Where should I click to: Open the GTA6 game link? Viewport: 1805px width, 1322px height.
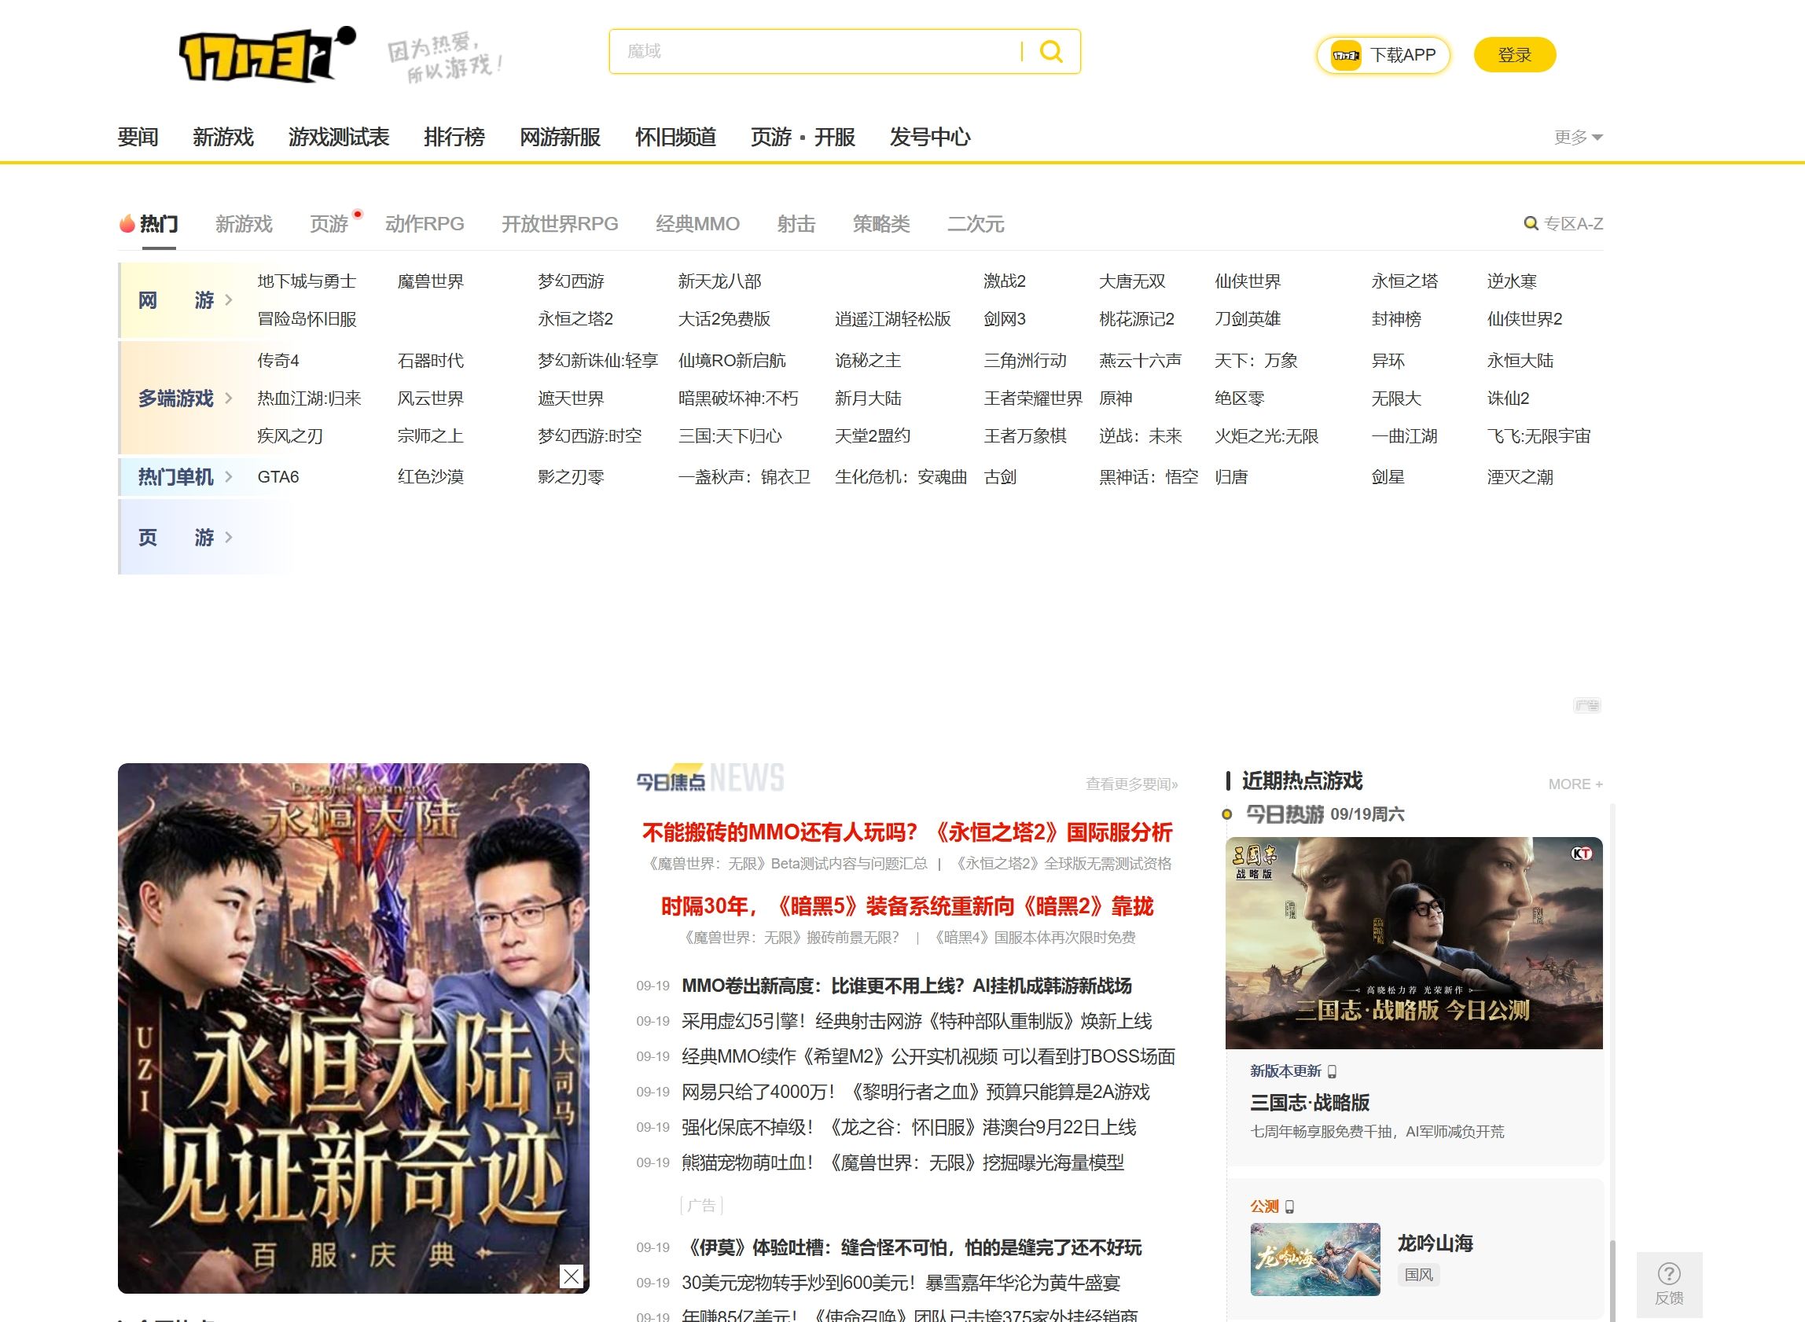click(x=278, y=477)
